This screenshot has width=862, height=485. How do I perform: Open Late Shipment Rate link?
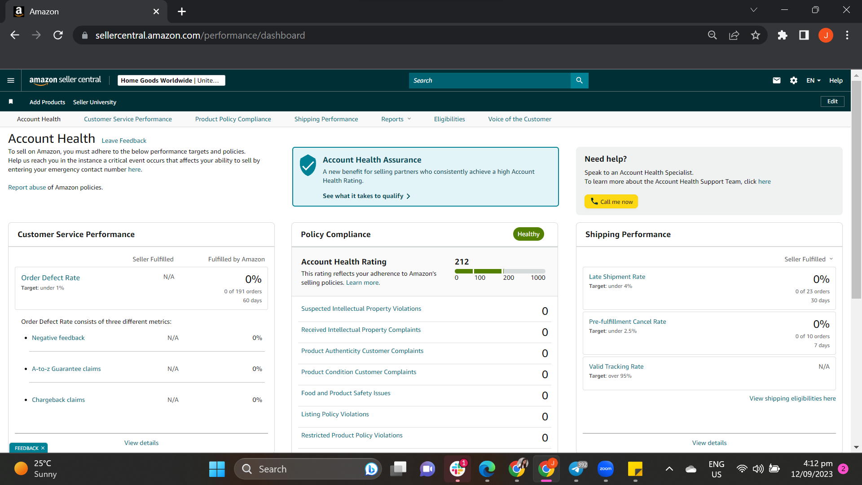[x=617, y=277]
